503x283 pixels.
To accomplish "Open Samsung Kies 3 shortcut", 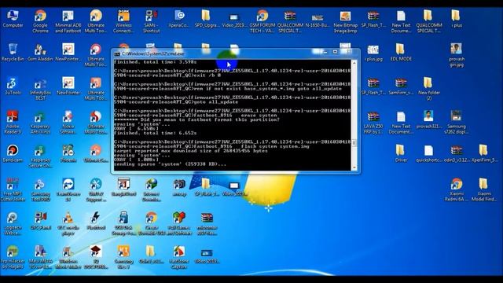I will click(123, 257).
